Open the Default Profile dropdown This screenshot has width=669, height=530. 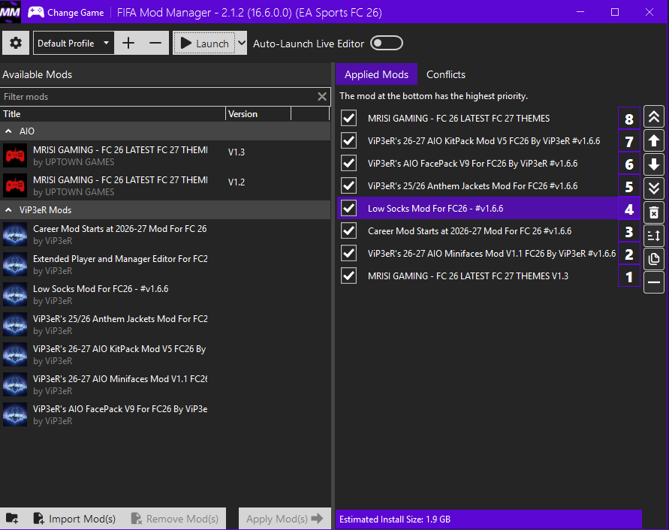pyautogui.click(x=74, y=43)
